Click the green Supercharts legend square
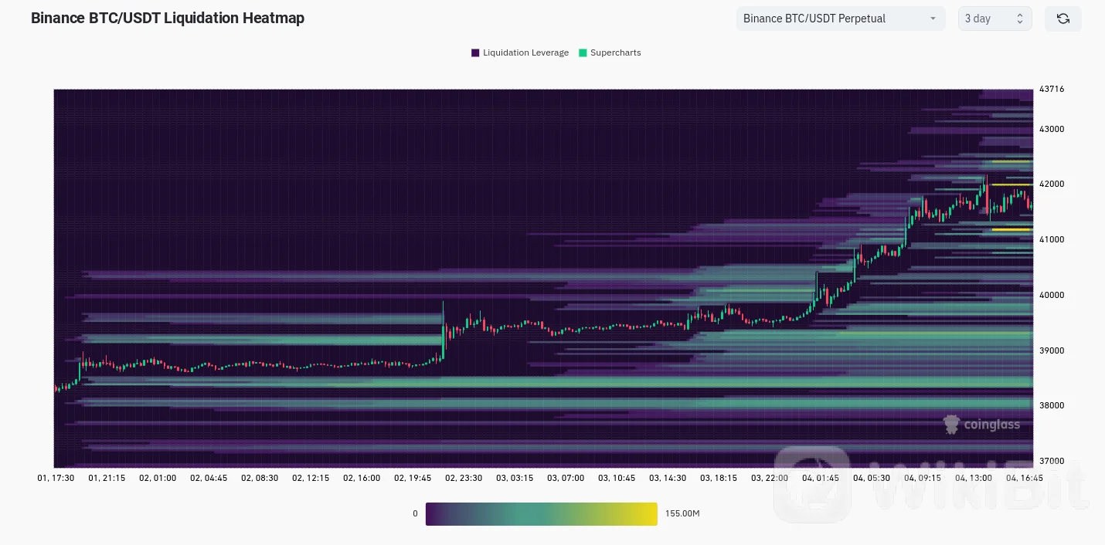The height and width of the screenshot is (545, 1105). pos(583,52)
